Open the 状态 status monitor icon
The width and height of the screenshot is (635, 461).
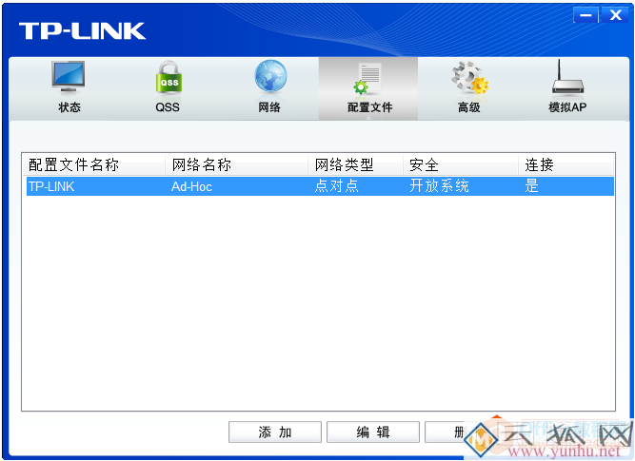click(68, 78)
